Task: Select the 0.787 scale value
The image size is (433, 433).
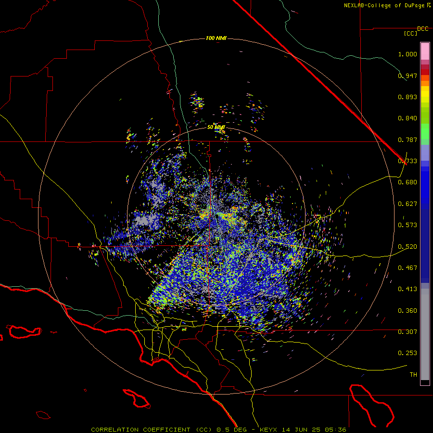Action: point(408,140)
